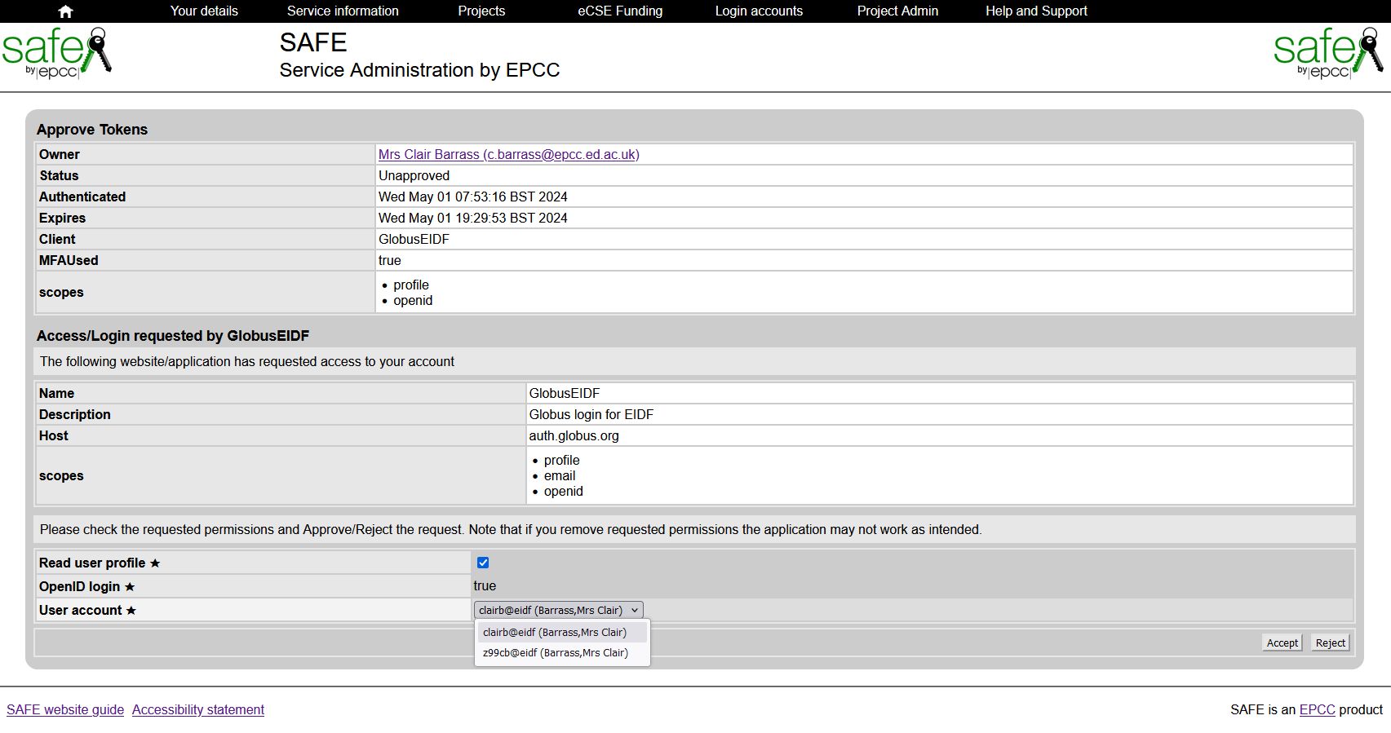1391x733 pixels.
Task: Open the Service information menu
Action: click(x=343, y=11)
